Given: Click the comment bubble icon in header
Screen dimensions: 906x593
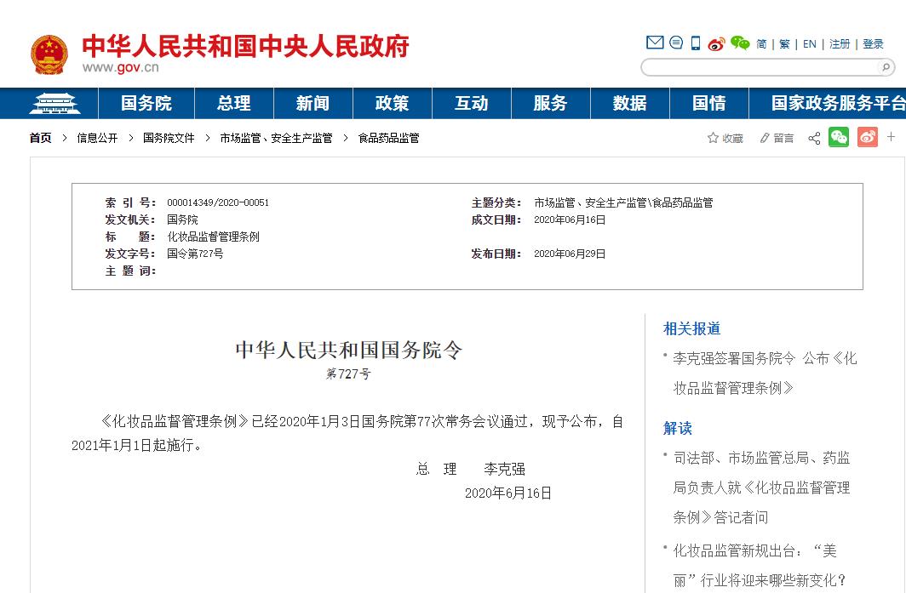Looking at the screenshot, I should pyautogui.click(x=676, y=42).
